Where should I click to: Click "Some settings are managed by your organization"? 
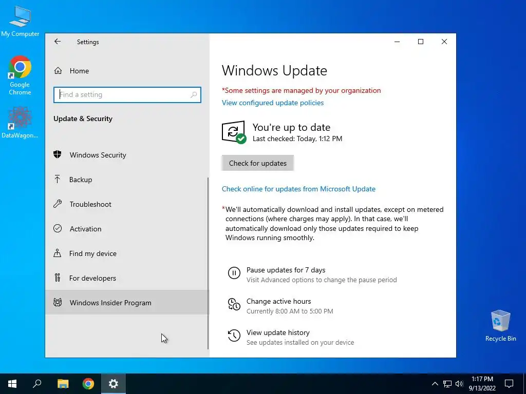click(301, 90)
